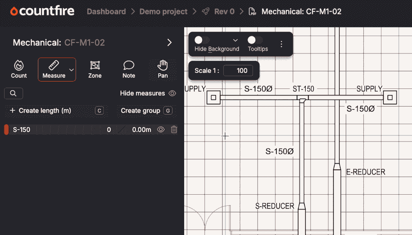This screenshot has height=235, width=412.
Task: Click Create group button
Action: point(146,111)
